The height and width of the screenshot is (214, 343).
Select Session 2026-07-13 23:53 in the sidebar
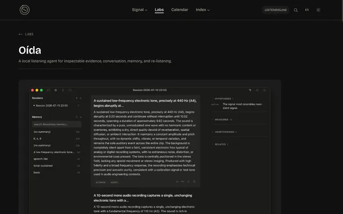(x=56, y=105)
